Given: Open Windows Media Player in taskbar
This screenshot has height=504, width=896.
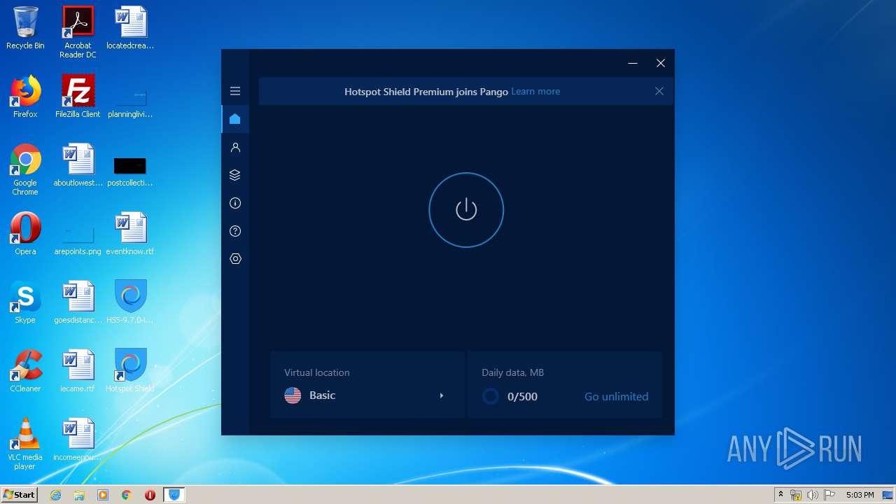Looking at the screenshot, I should (103, 495).
